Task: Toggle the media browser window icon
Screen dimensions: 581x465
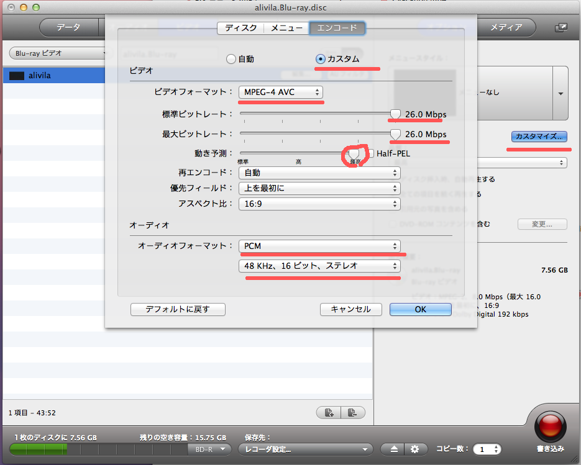Action: click(560, 27)
